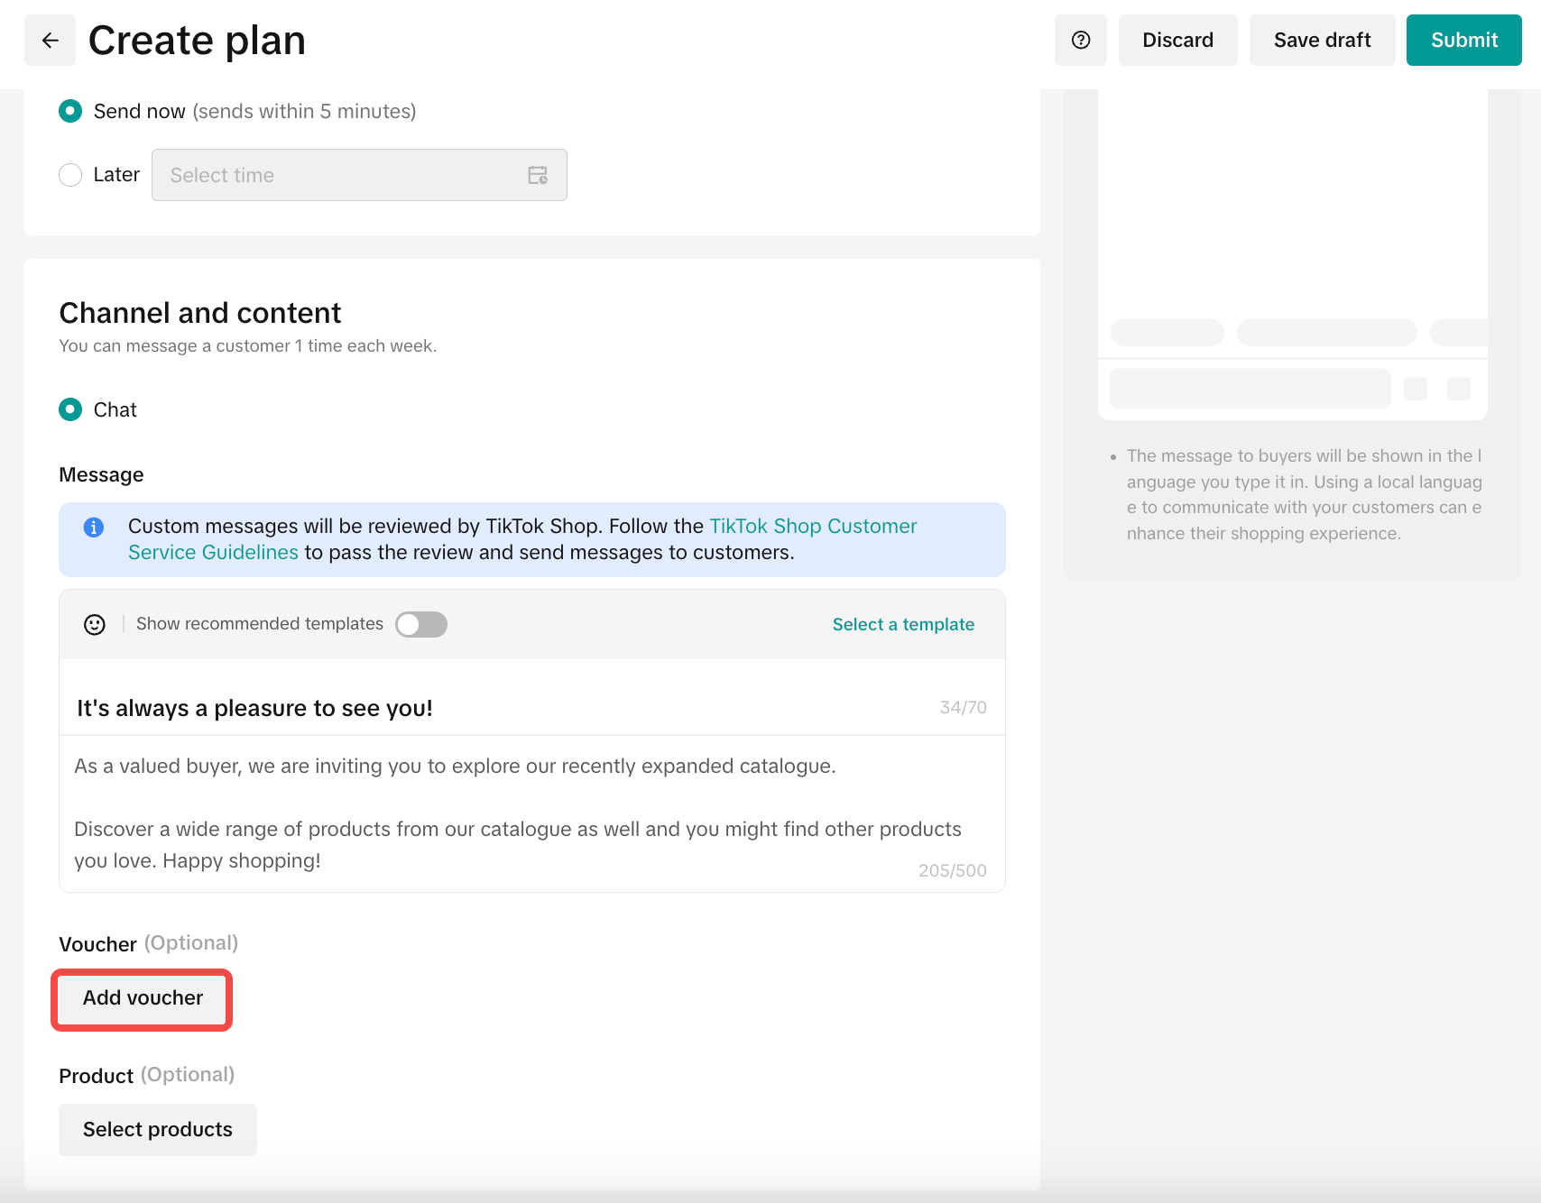The height and width of the screenshot is (1203, 1541).
Task: Open the emoji picker smiley icon
Action: [95, 625]
